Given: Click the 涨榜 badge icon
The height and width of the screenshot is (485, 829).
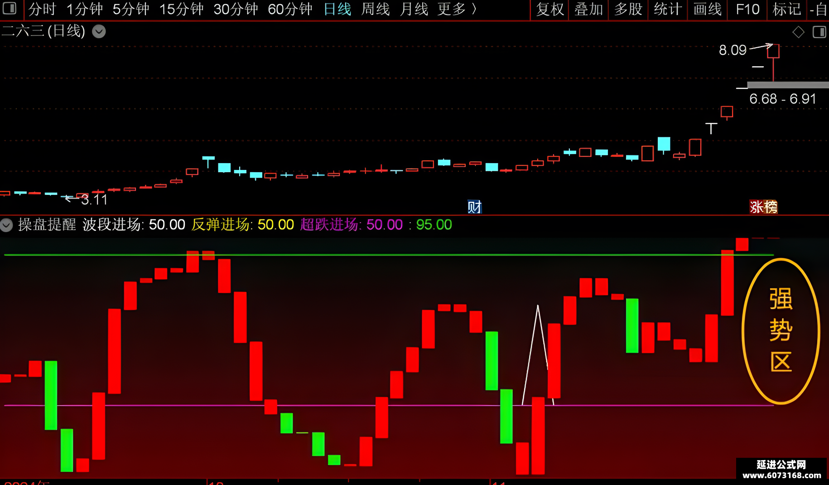Looking at the screenshot, I should tap(763, 207).
